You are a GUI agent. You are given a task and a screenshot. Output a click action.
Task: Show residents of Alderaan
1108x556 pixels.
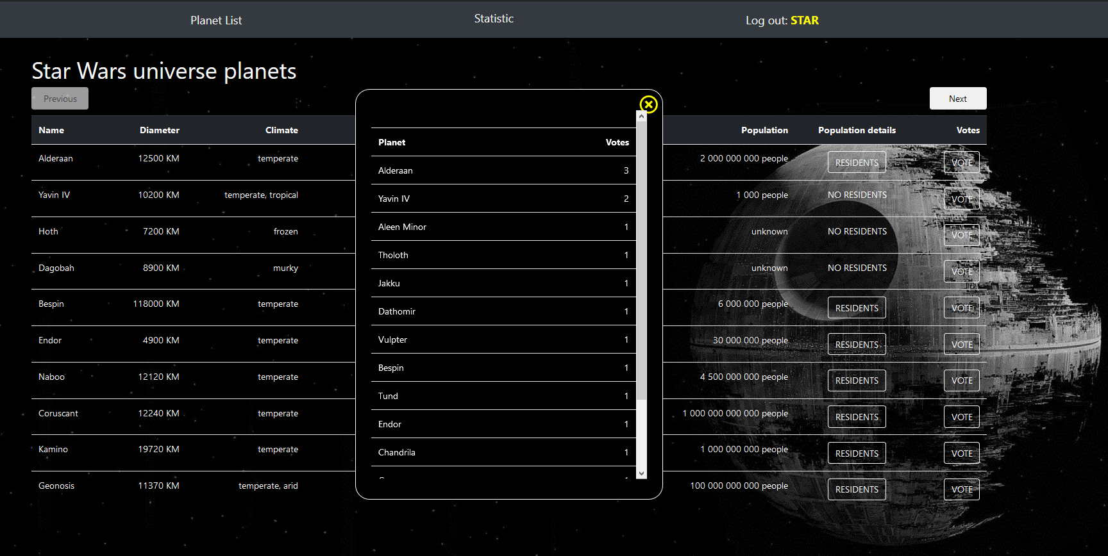(857, 163)
